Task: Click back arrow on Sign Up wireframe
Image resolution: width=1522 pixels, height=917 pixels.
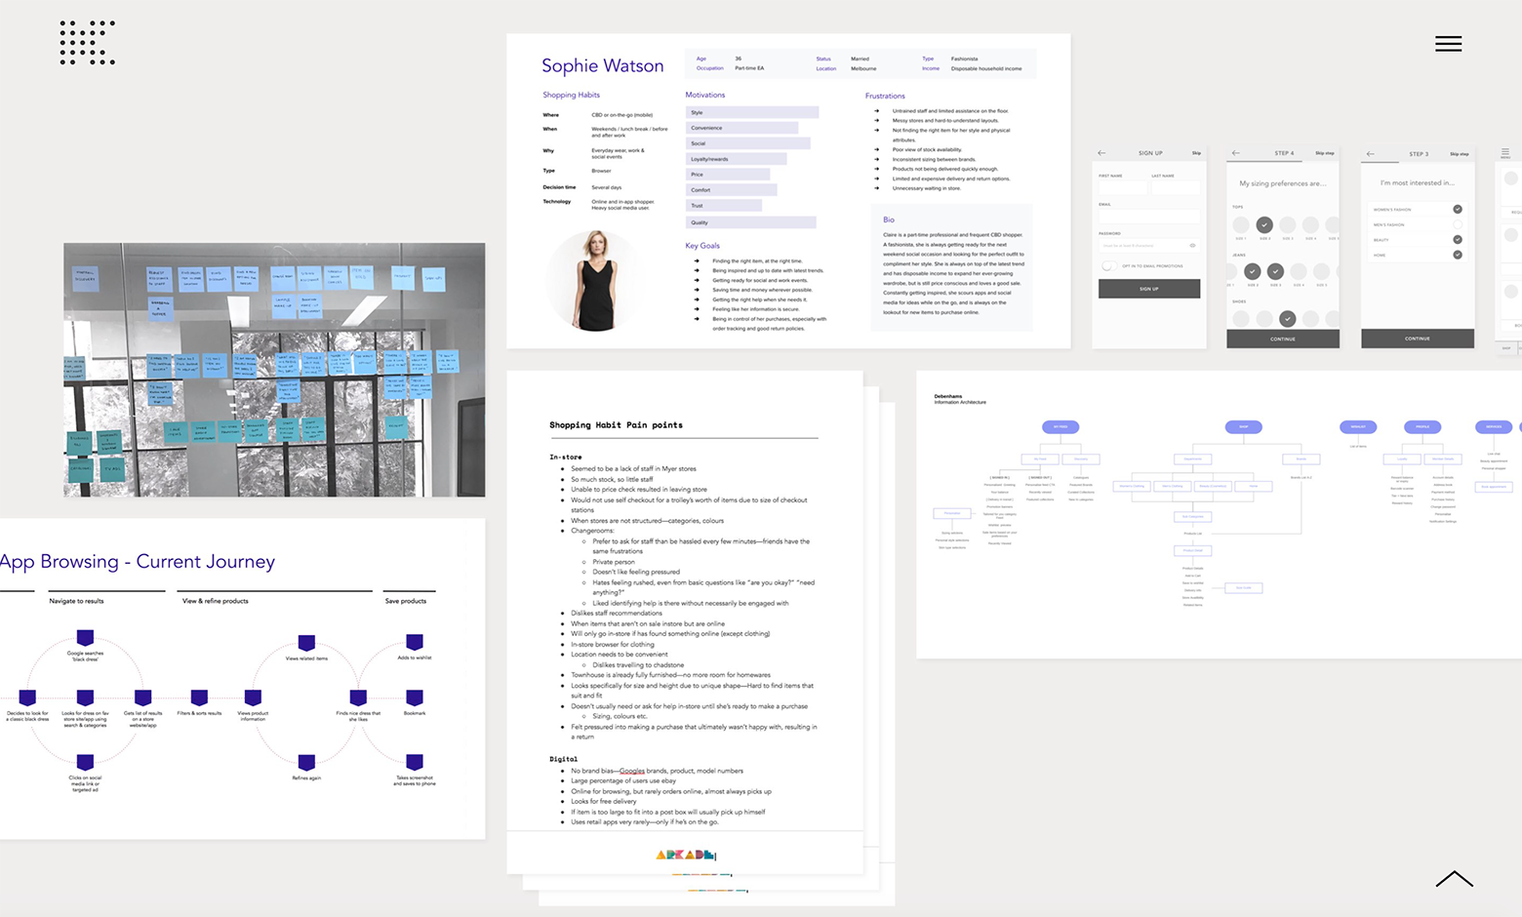Action: coord(1102,153)
